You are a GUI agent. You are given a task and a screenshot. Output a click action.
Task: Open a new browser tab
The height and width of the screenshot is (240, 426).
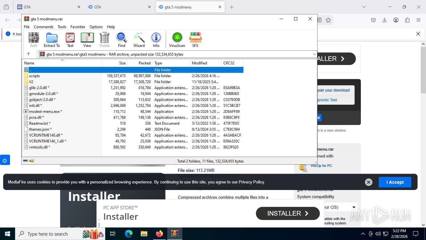click(x=231, y=7)
